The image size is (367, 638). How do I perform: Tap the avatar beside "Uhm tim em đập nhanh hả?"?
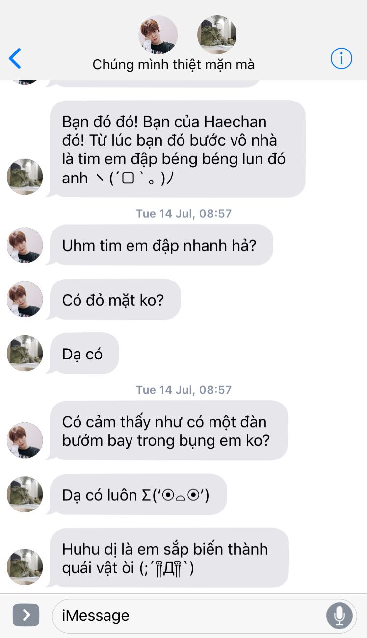click(25, 245)
